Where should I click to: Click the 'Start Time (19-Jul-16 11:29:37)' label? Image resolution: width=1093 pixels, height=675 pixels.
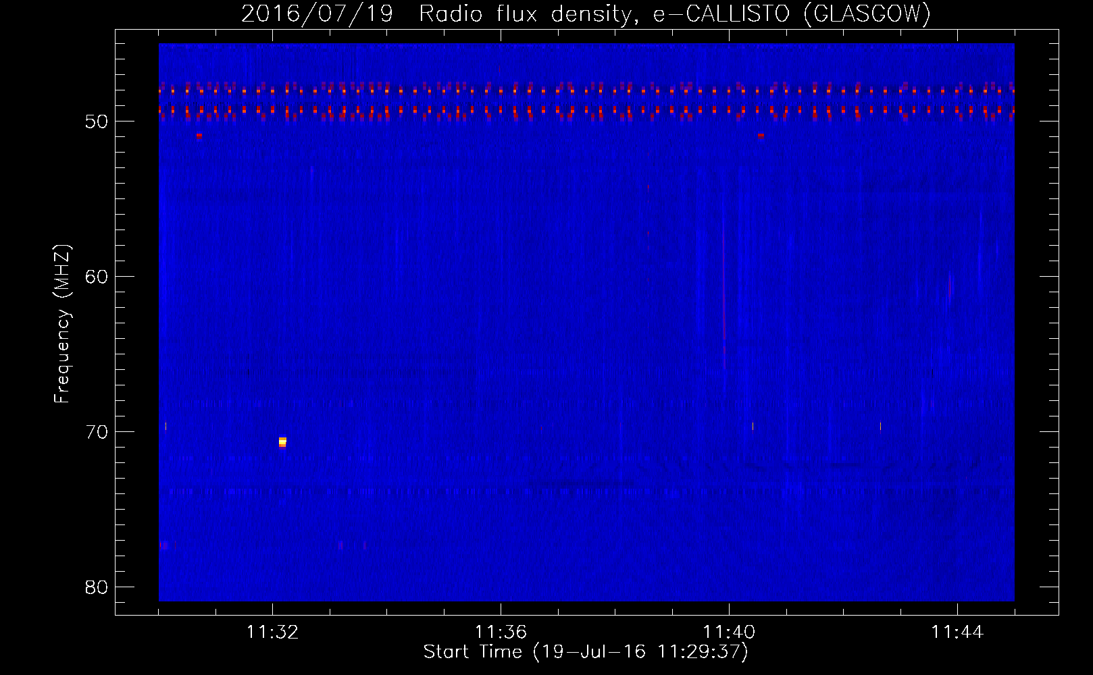[x=586, y=652]
